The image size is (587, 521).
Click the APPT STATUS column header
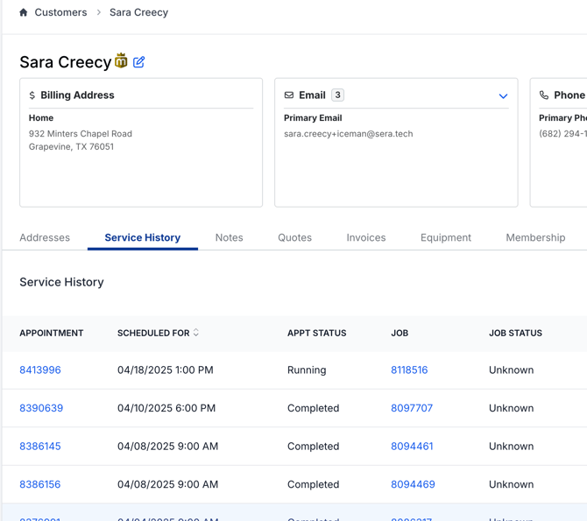(316, 333)
